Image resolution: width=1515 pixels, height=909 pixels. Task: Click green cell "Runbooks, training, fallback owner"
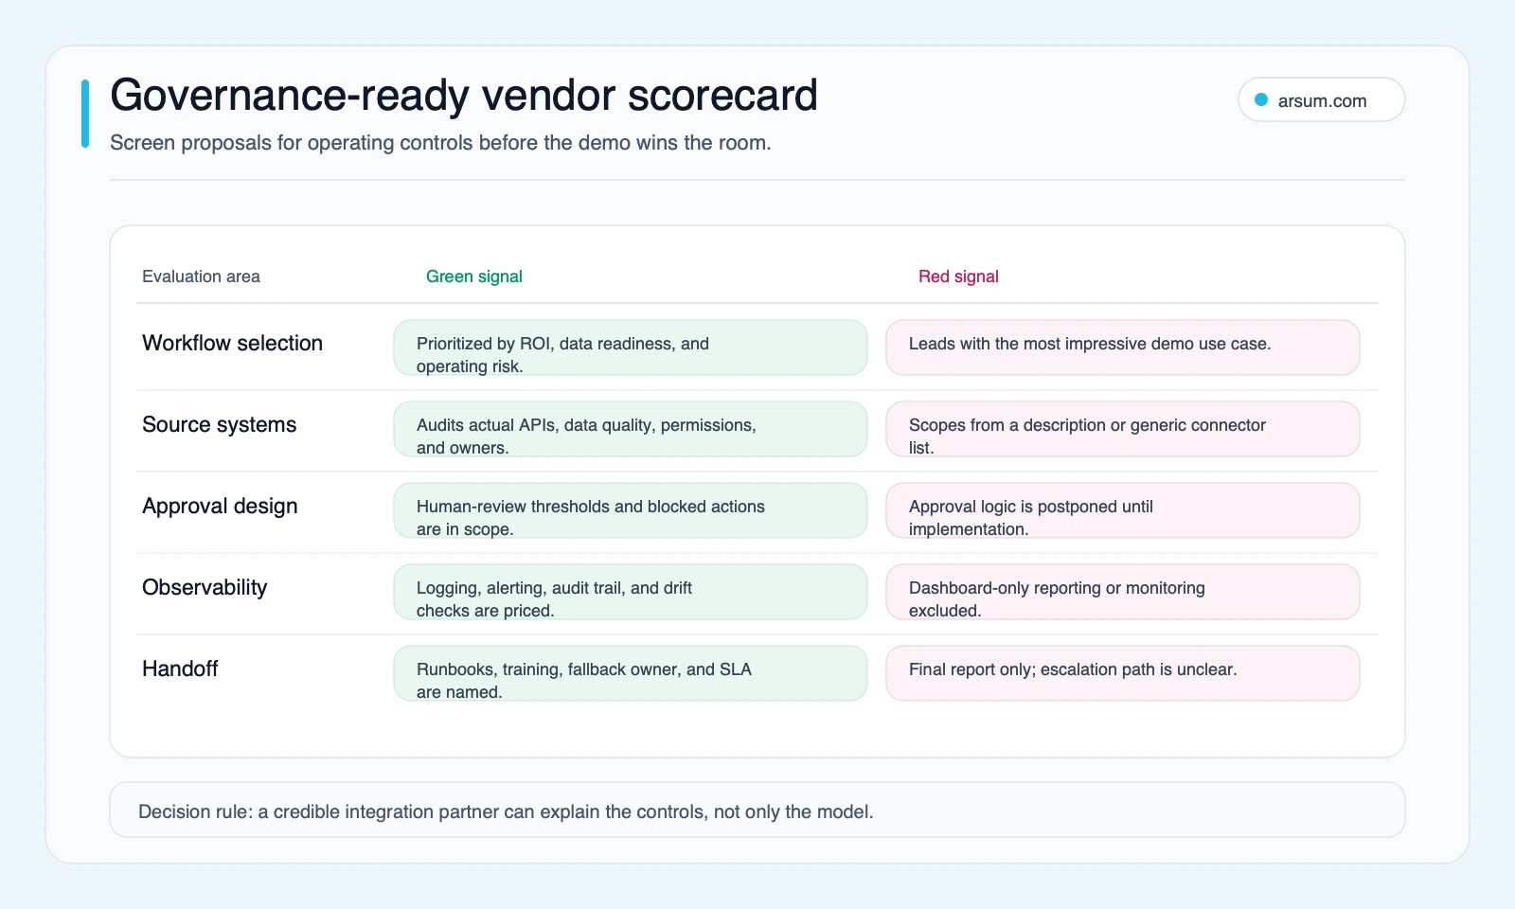click(631, 673)
